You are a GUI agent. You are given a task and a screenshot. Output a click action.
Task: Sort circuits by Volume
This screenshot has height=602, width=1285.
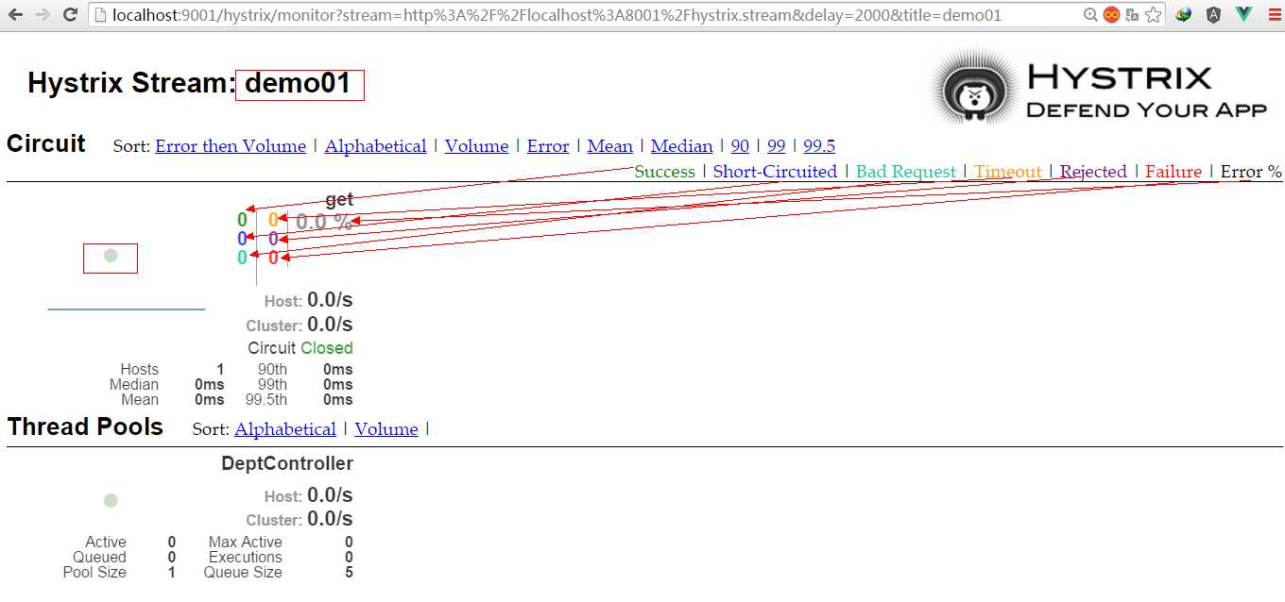(476, 146)
